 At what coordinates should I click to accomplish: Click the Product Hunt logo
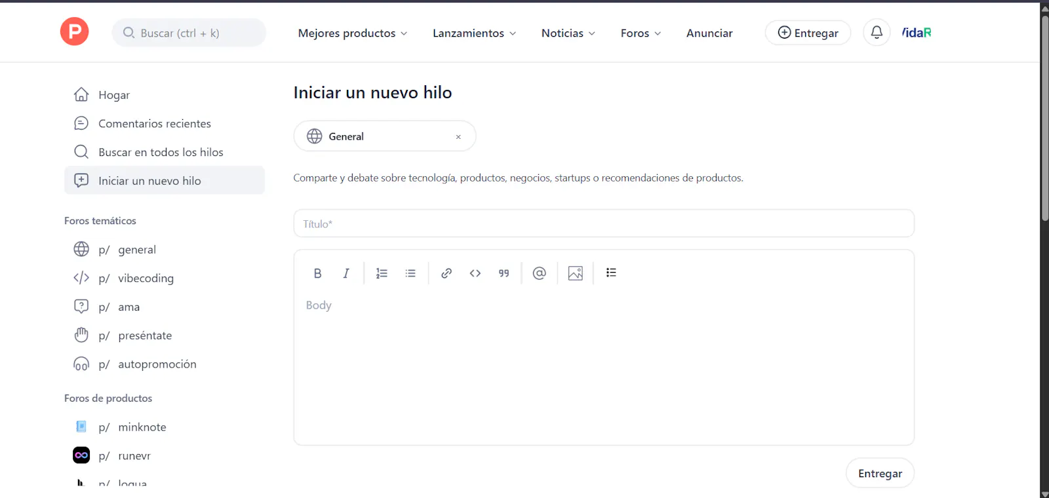pos(74,31)
